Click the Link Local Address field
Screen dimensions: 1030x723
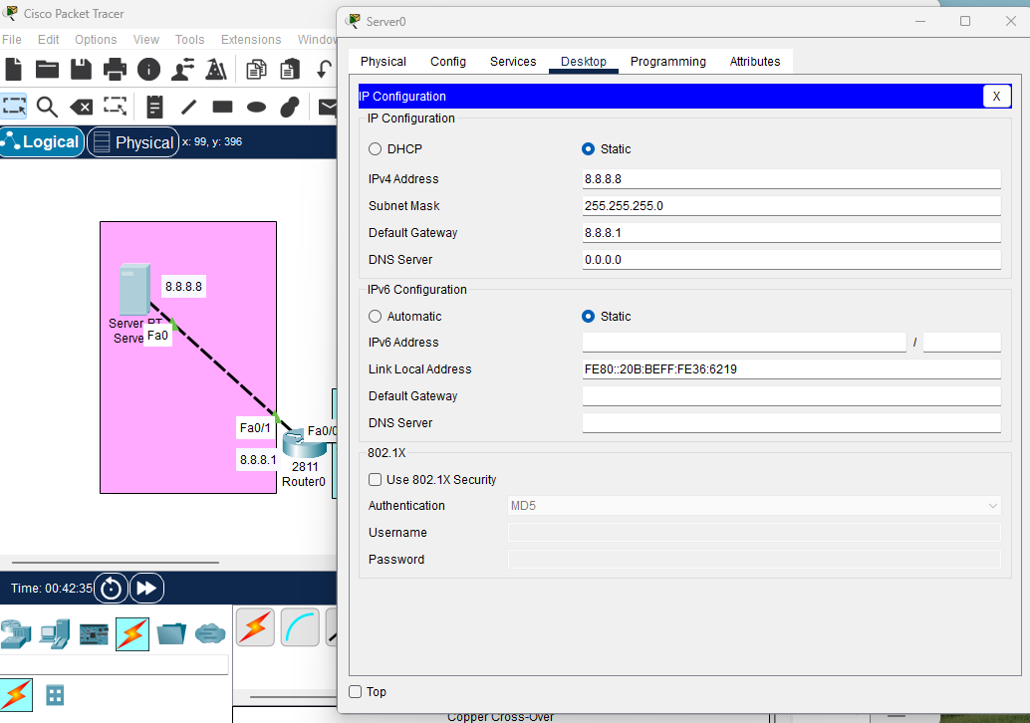click(x=792, y=369)
